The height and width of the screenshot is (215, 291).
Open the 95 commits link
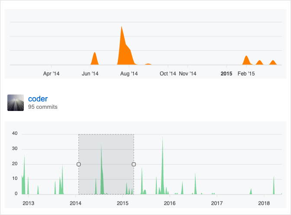click(42, 107)
